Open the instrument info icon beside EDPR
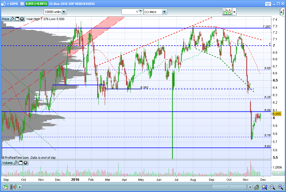286x192 pixels. pos(22,4)
